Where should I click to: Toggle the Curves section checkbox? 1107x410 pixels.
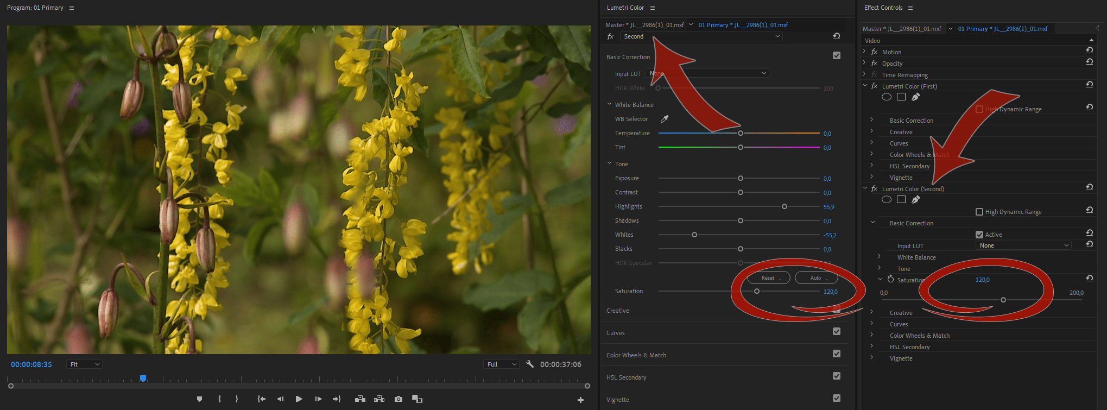(837, 331)
